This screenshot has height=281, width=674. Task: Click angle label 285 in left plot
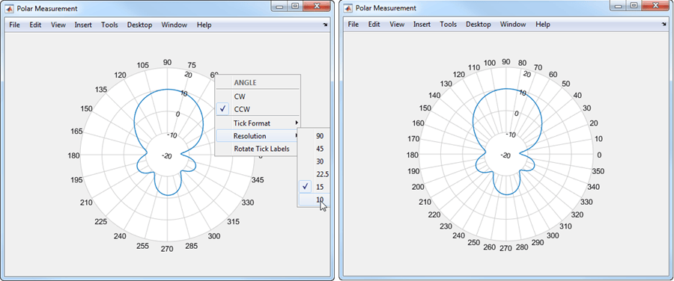pos(191,246)
